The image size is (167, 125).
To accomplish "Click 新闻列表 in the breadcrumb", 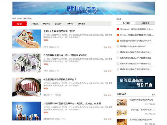I will click(28, 19).
